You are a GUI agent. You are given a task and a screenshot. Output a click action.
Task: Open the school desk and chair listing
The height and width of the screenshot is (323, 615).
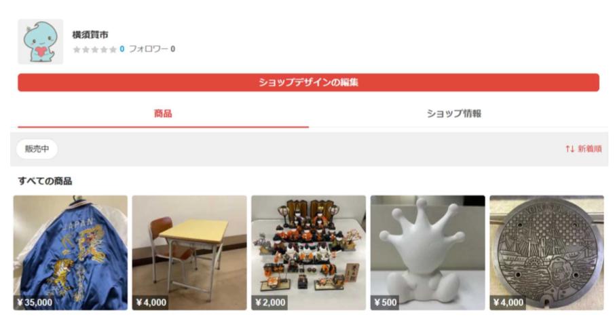click(x=189, y=253)
